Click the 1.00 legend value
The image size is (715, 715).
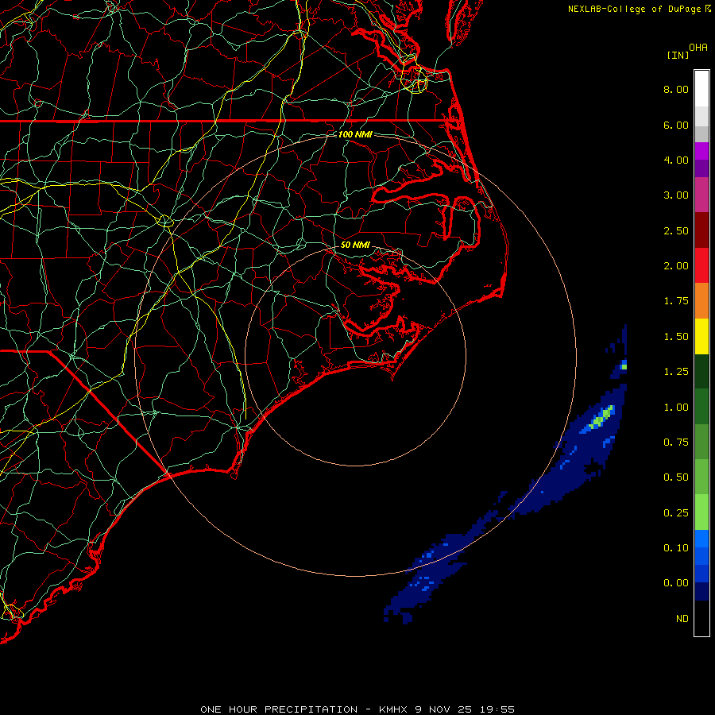(x=676, y=408)
